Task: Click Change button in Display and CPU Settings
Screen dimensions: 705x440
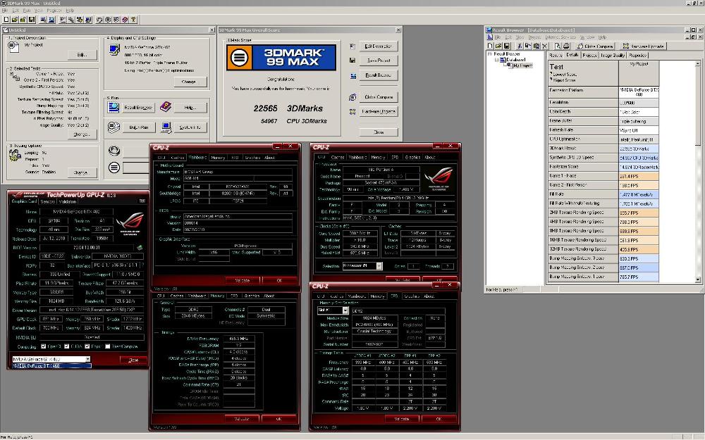Action: tap(189, 82)
